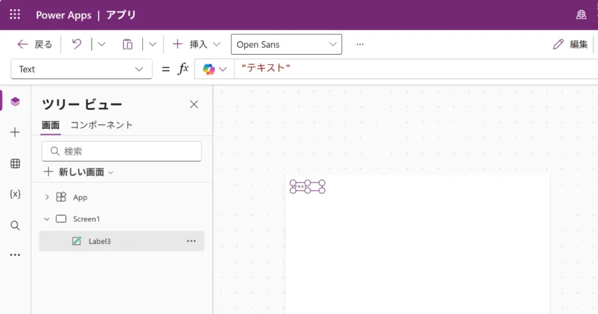Switch to the コンポーネント tab
598x314 pixels.
click(x=102, y=125)
